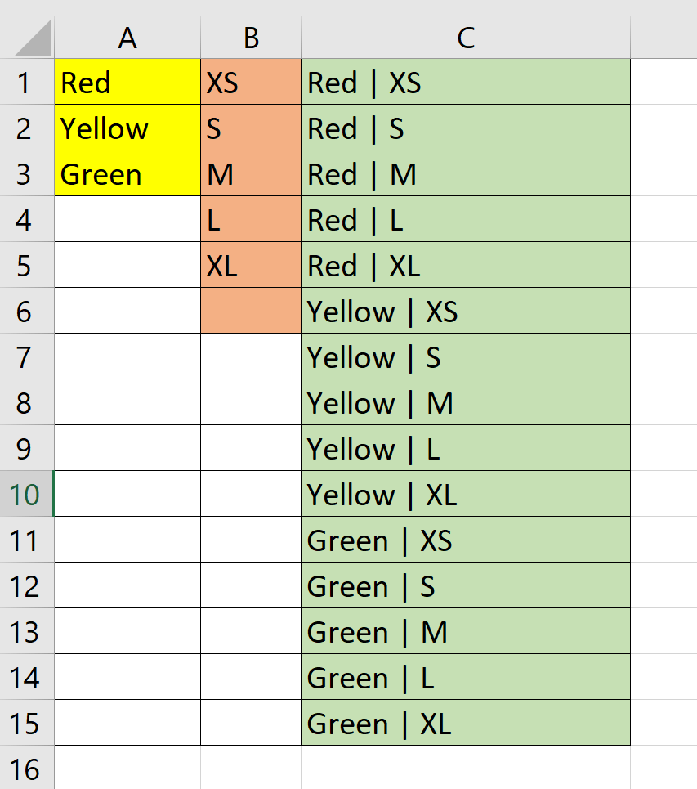Select the cell showing Red | XS
The image size is (697, 789).
[465, 83]
